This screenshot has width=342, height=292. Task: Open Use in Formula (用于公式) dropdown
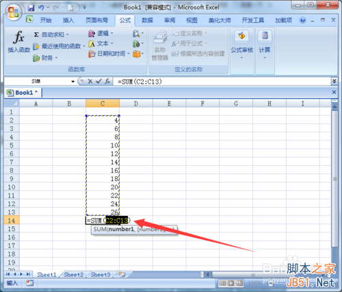click(x=189, y=43)
